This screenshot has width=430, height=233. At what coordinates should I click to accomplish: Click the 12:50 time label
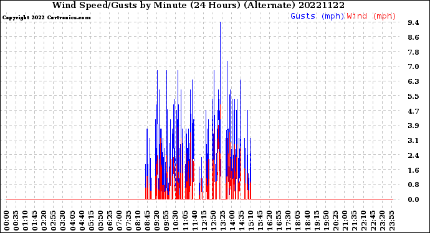(213, 221)
